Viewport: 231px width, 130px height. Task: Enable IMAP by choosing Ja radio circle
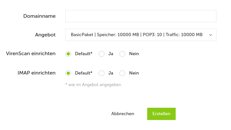[102, 73]
